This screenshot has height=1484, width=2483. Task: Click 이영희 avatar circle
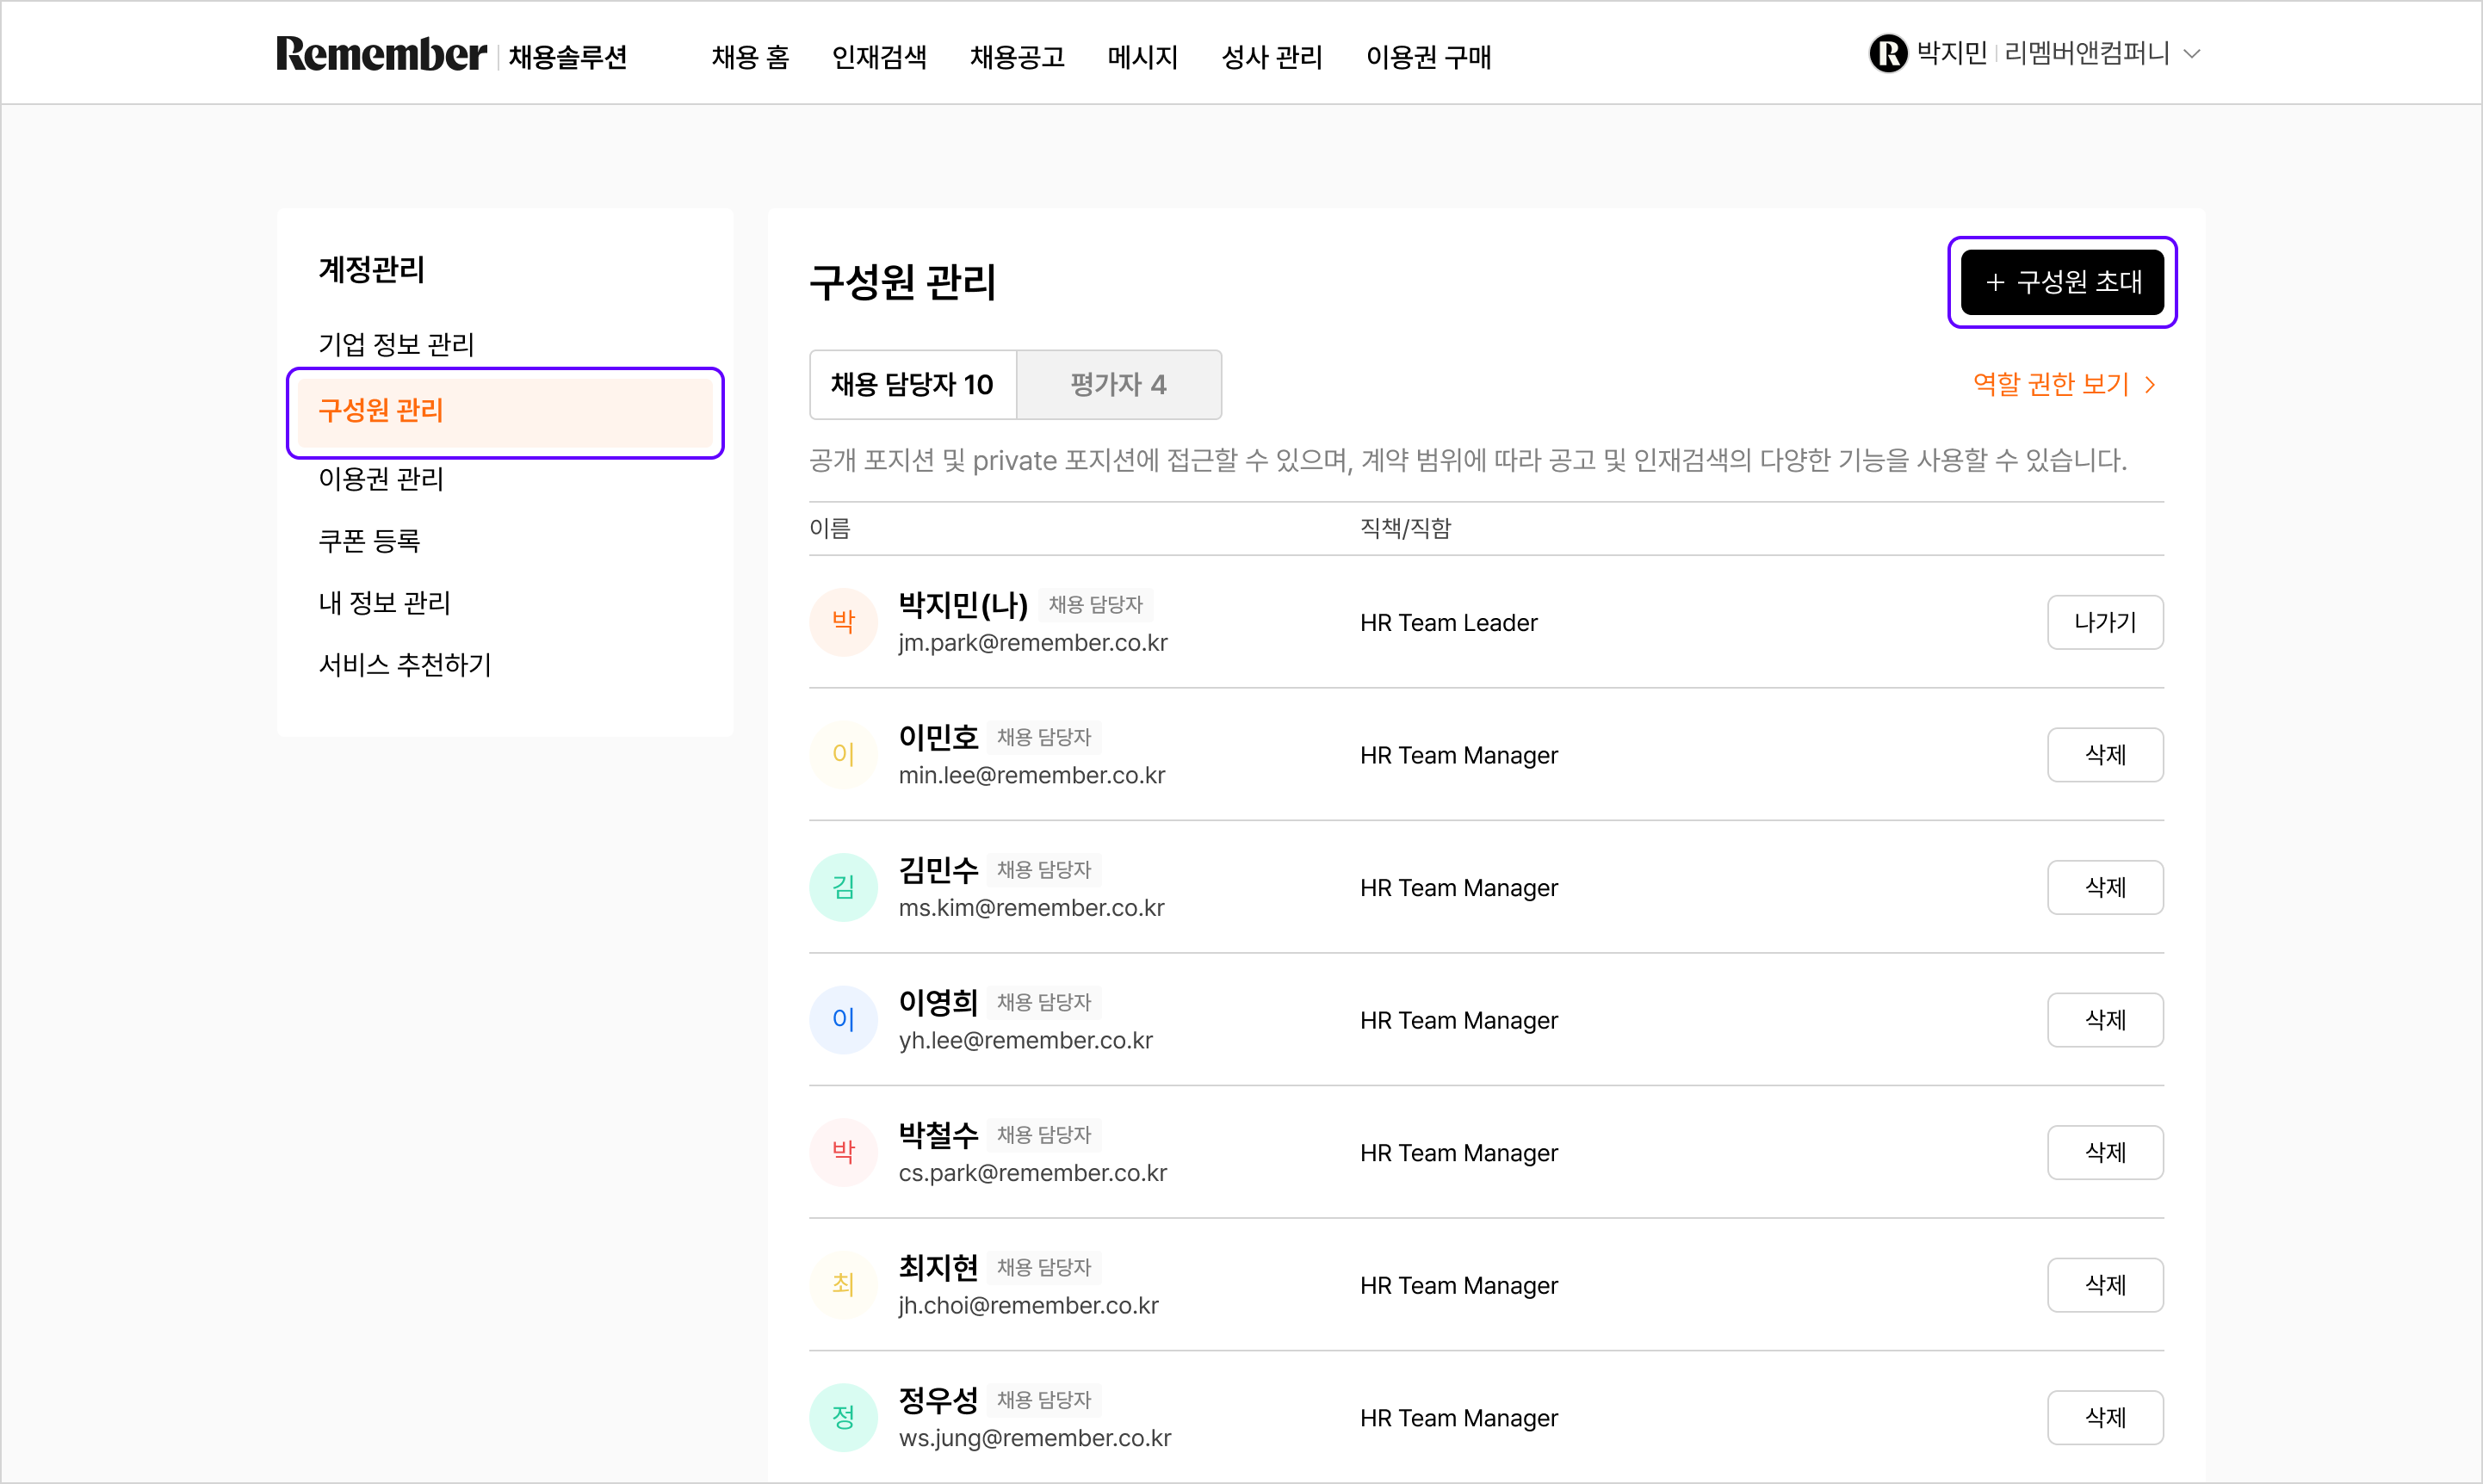(x=843, y=1020)
